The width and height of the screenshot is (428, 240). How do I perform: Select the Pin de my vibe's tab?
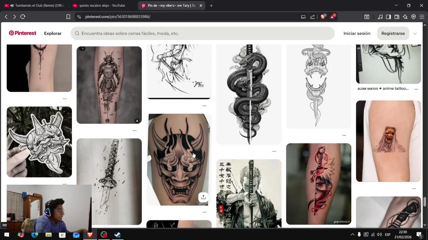(171, 5)
